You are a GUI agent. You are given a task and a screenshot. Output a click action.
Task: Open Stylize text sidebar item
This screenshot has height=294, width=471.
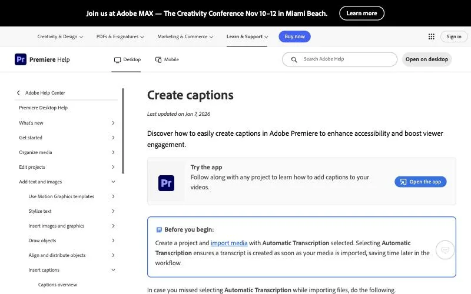click(x=40, y=211)
